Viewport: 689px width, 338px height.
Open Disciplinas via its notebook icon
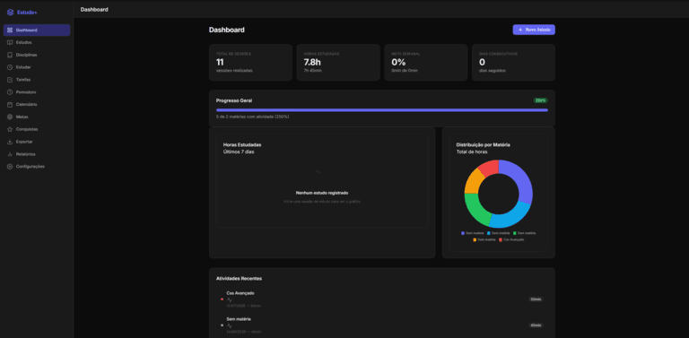(10, 55)
